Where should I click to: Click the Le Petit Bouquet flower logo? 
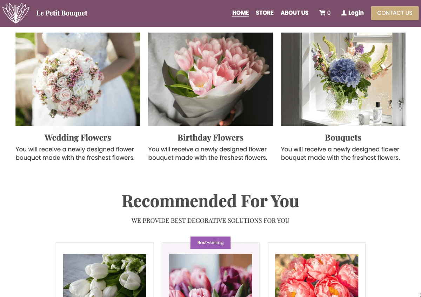pyautogui.click(x=16, y=13)
